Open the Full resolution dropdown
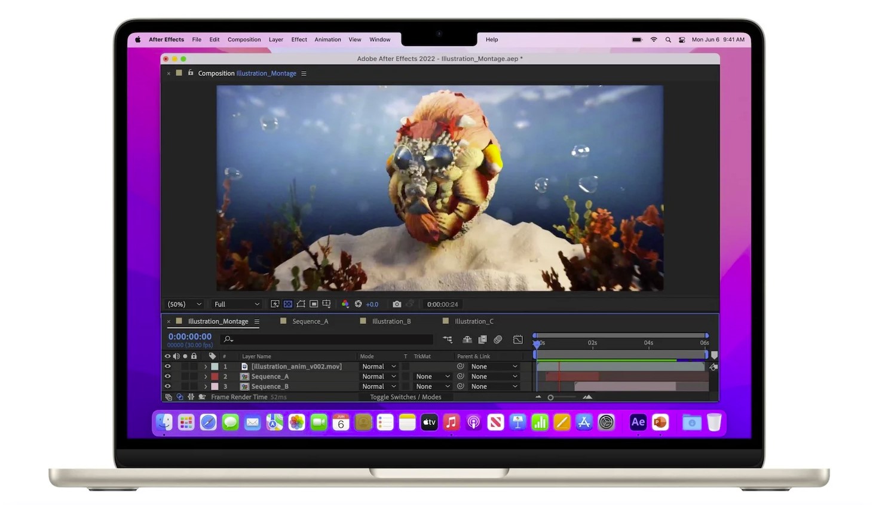Viewport: 885px width, 505px height. pos(237,304)
